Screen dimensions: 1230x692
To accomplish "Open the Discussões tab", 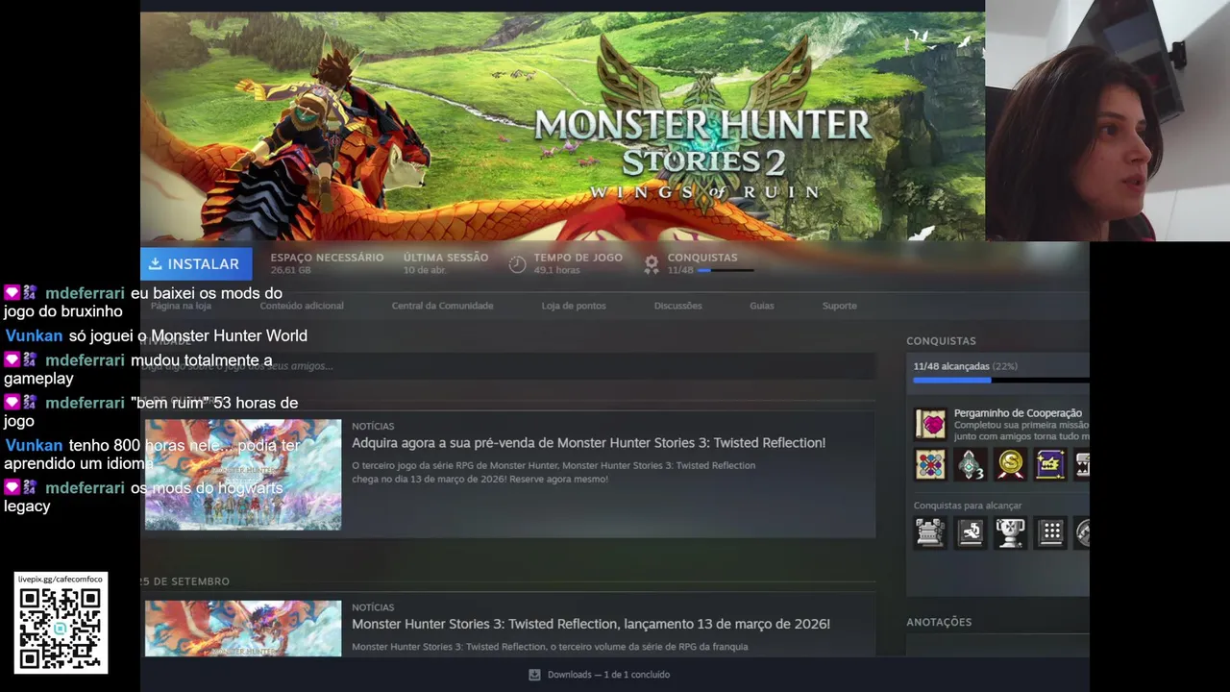I will point(677,306).
